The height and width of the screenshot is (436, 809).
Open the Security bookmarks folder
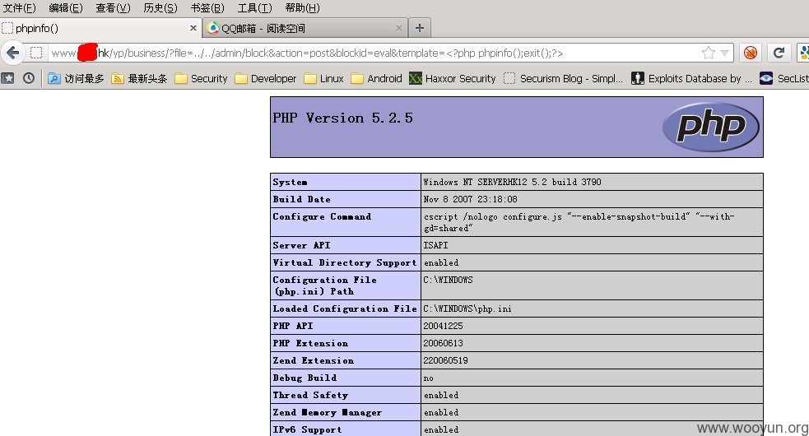(x=201, y=78)
